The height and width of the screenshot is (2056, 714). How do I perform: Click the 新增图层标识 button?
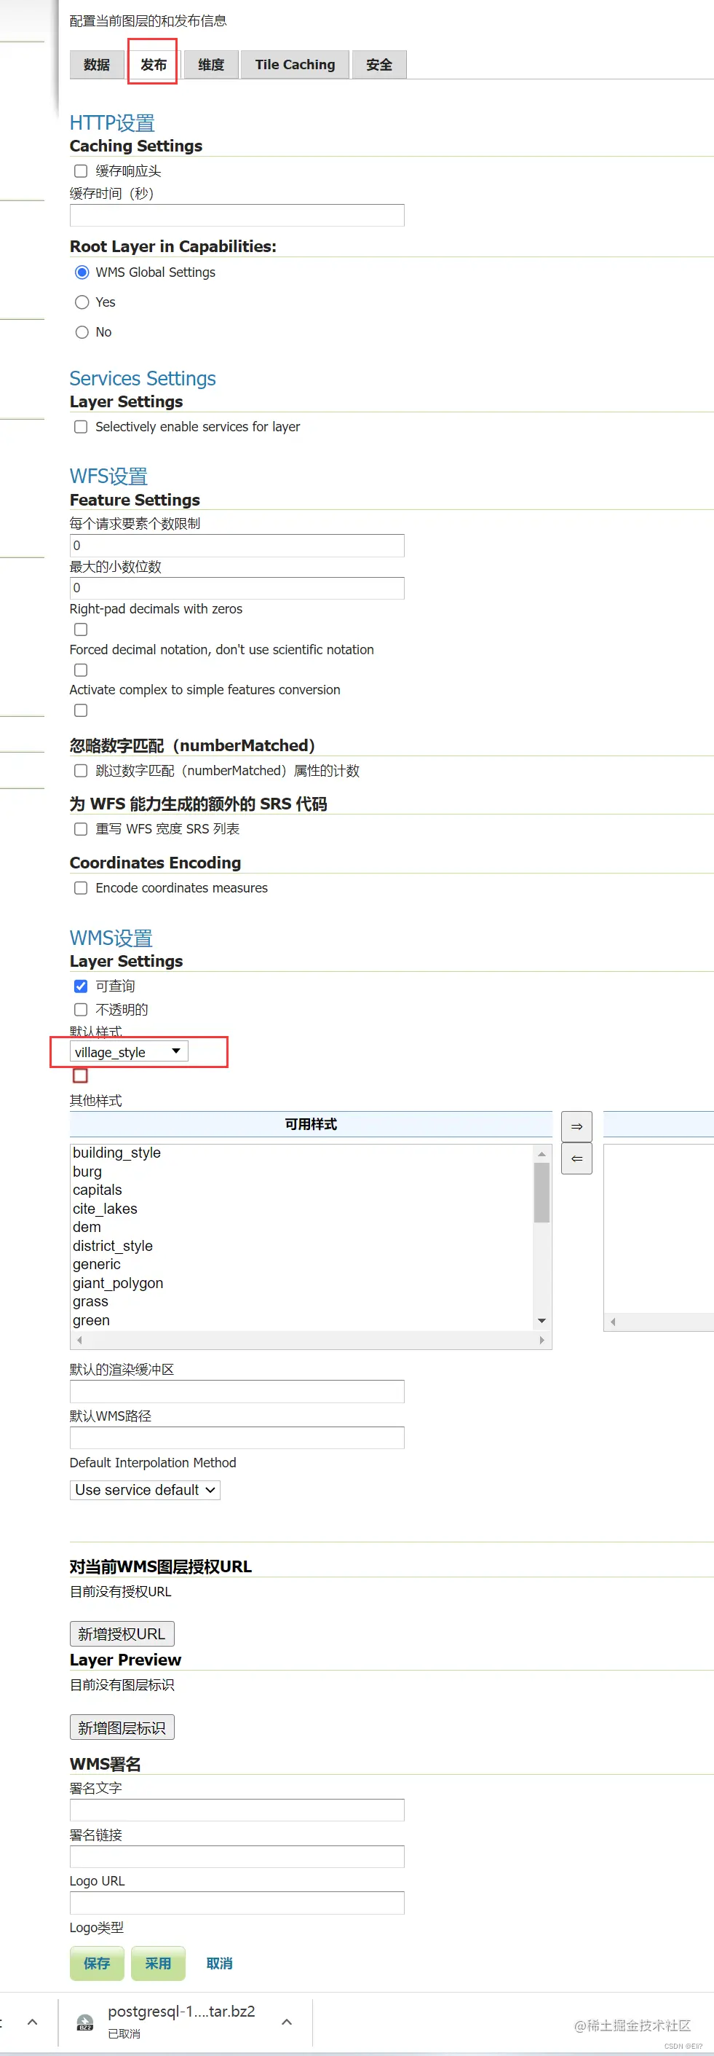point(122,1727)
